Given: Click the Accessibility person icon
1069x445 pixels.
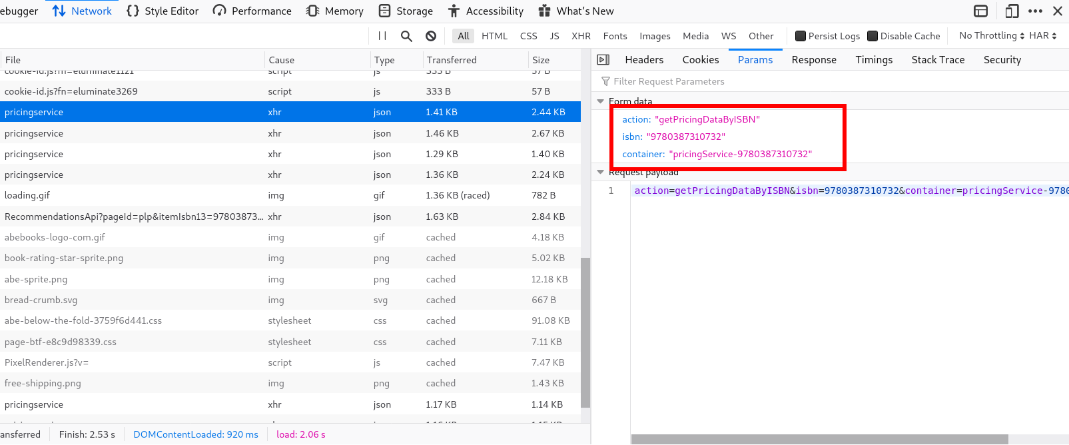Looking at the screenshot, I should pos(454,11).
